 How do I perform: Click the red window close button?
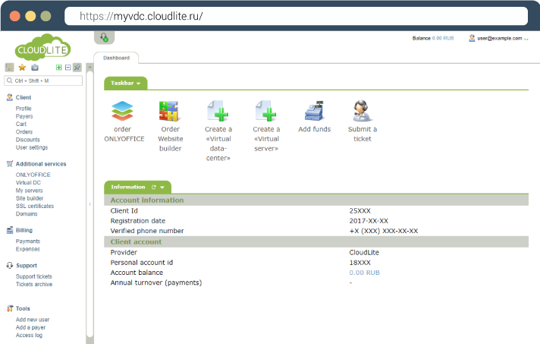pos(15,16)
